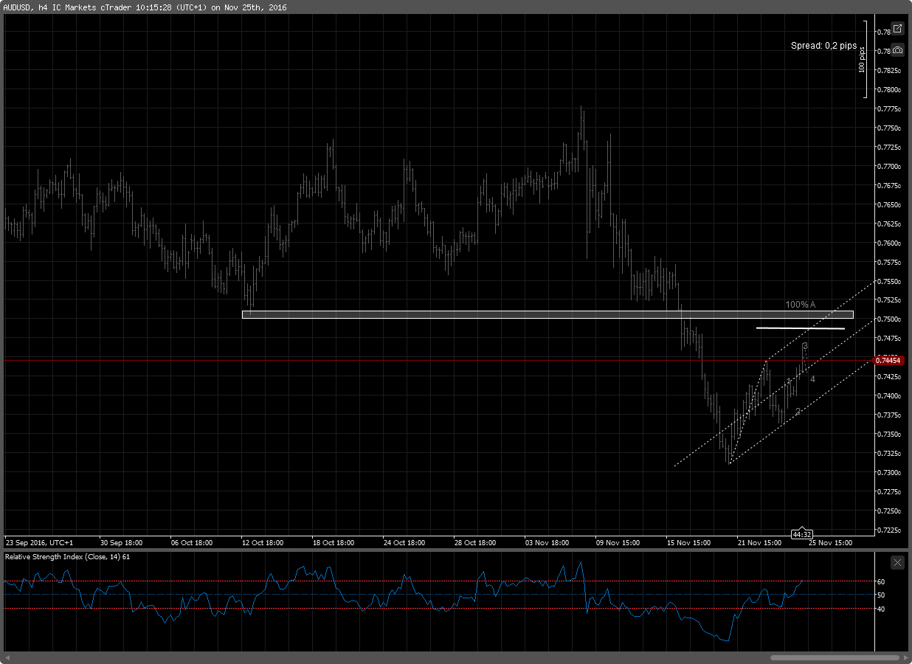
Task: Click the Spread: 0,2 pips label
Action: 823,46
